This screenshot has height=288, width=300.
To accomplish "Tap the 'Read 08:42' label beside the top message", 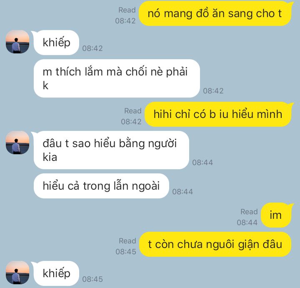I will 125,15.
